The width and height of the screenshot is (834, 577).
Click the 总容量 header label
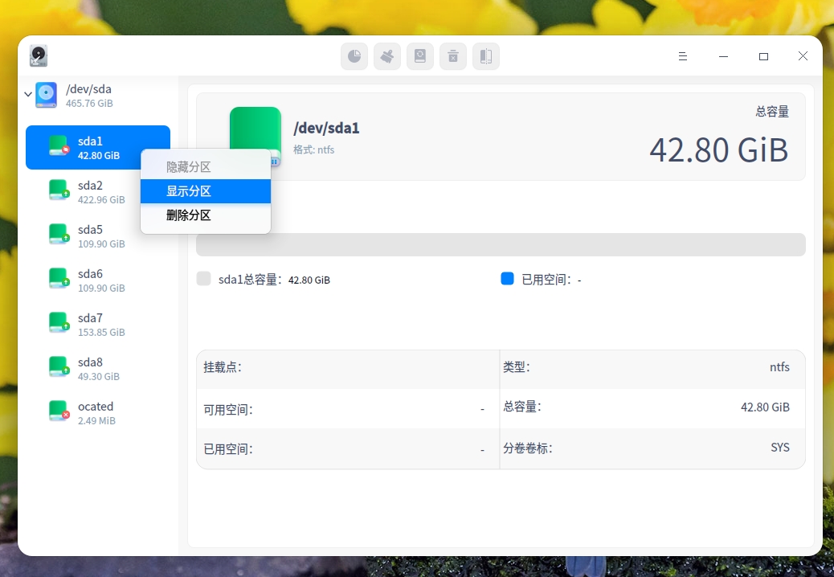tap(772, 112)
